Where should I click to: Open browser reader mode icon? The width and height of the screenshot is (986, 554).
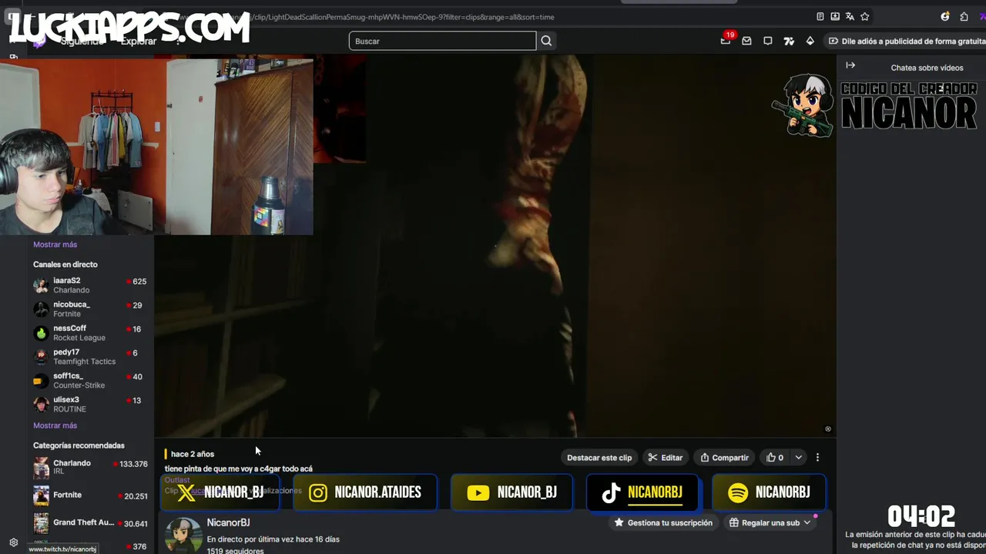tap(820, 16)
